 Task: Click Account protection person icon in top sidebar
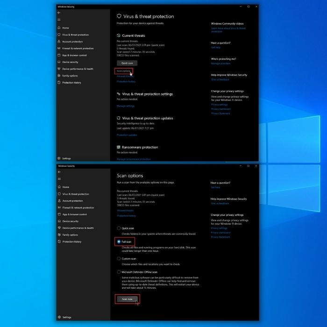click(x=59, y=42)
